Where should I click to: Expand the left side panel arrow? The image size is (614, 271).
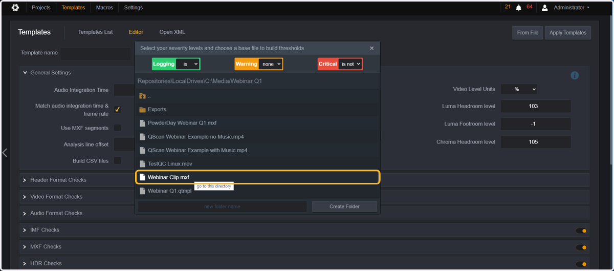5,153
